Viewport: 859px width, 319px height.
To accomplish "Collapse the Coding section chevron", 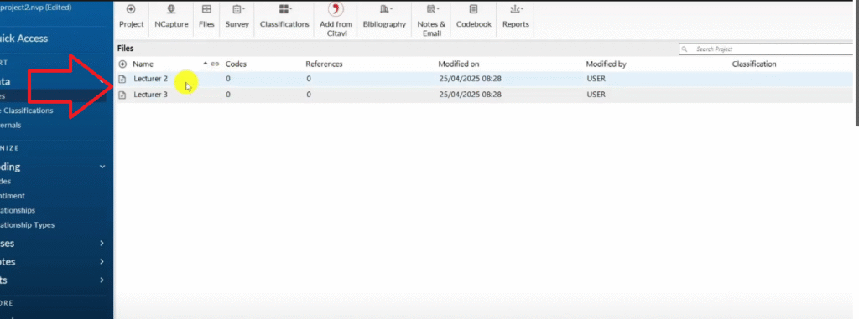I will [x=102, y=167].
